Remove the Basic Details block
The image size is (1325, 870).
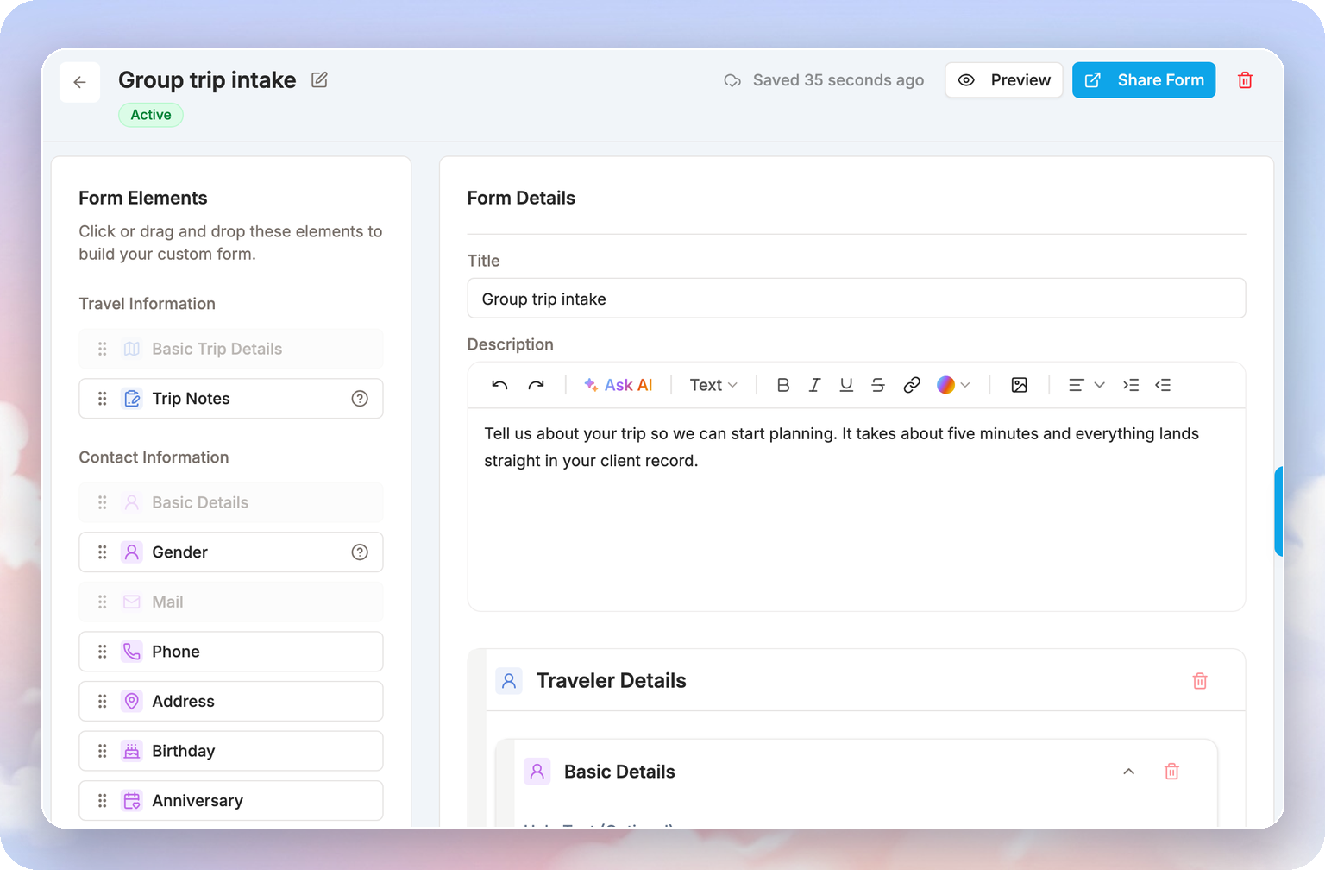pos(1171,772)
